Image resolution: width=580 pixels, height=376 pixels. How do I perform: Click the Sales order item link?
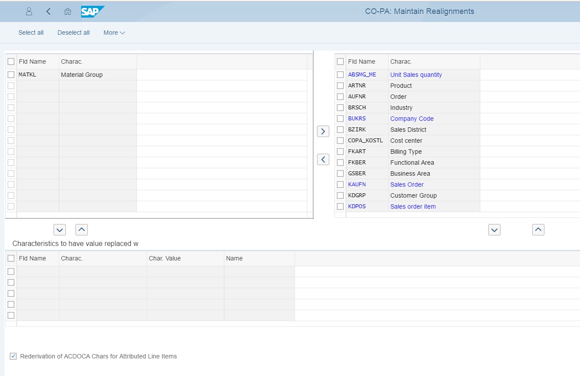tap(413, 206)
